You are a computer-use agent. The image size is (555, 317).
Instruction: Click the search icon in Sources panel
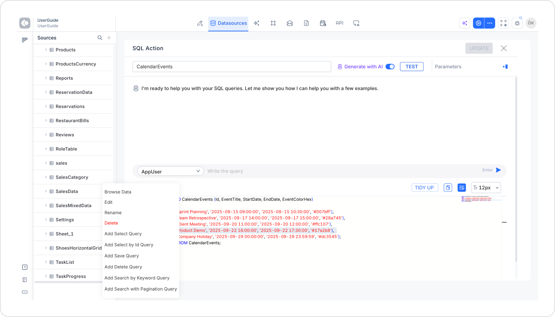[100, 38]
